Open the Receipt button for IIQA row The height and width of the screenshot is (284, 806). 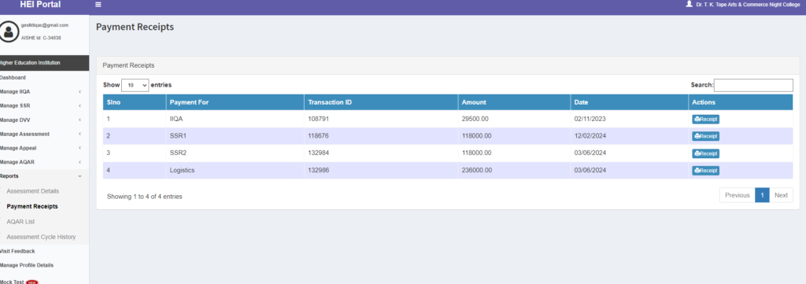705,119
